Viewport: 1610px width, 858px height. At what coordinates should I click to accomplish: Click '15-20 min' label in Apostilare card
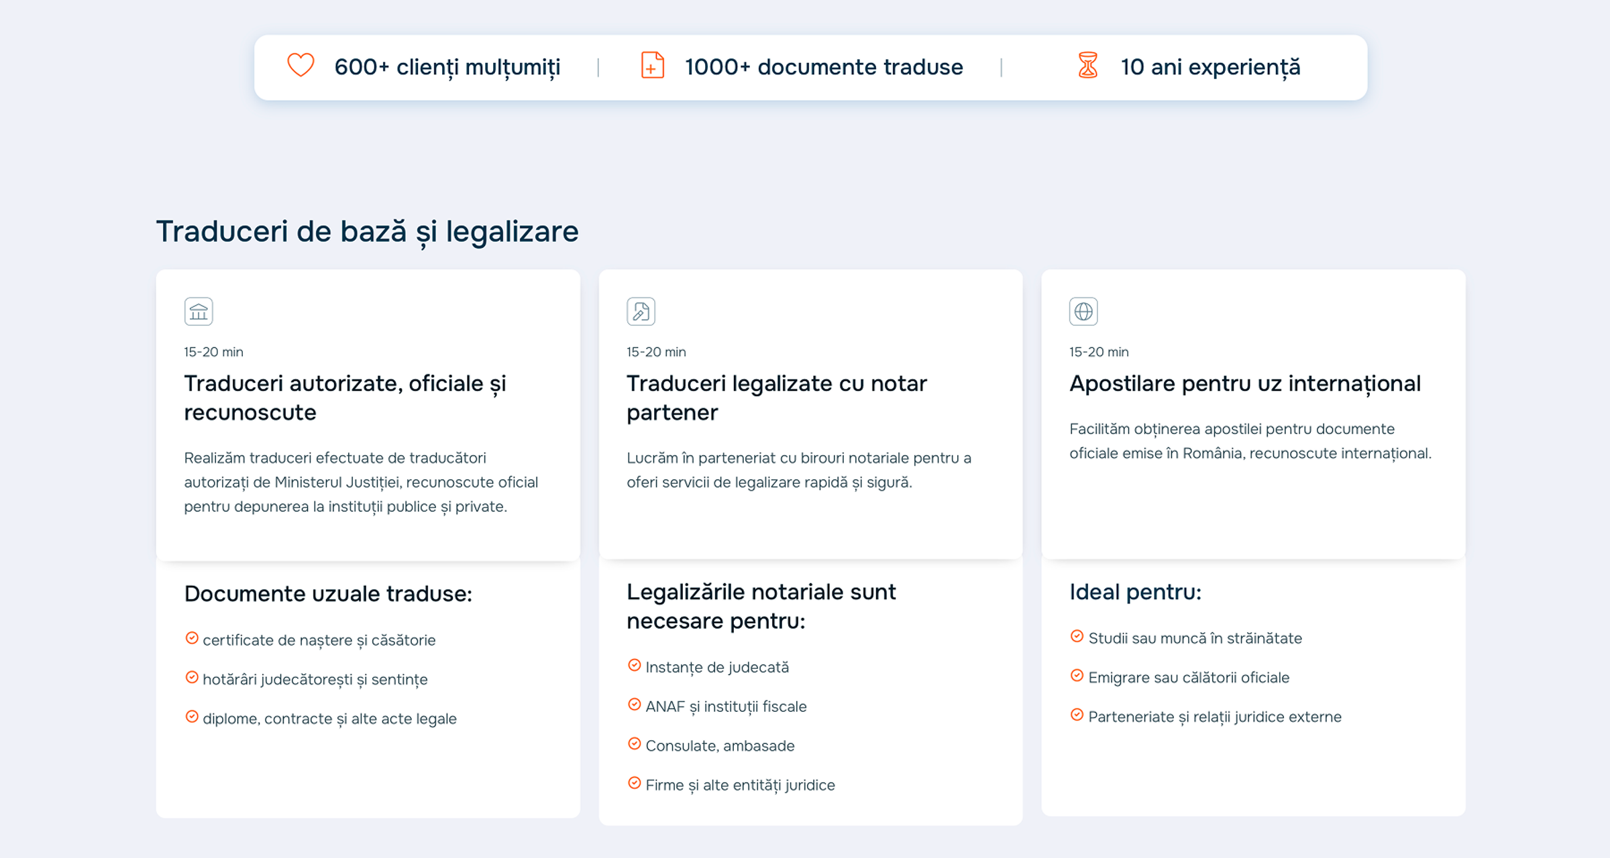[1099, 352]
